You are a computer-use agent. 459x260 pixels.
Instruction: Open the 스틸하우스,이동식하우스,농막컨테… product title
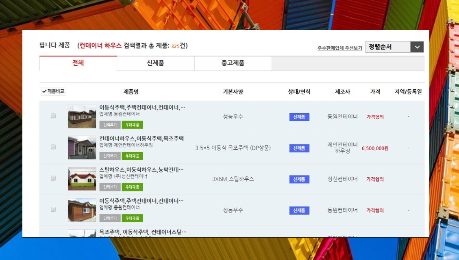(141, 170)
